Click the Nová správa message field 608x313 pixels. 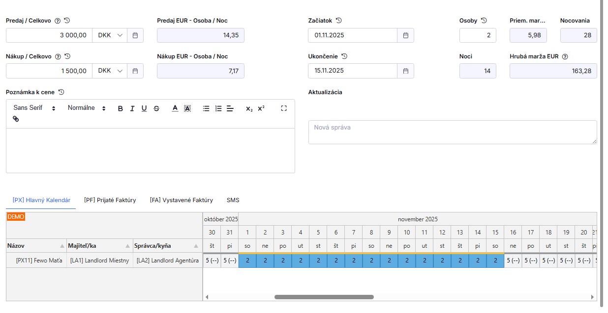[x=452, y=132]
